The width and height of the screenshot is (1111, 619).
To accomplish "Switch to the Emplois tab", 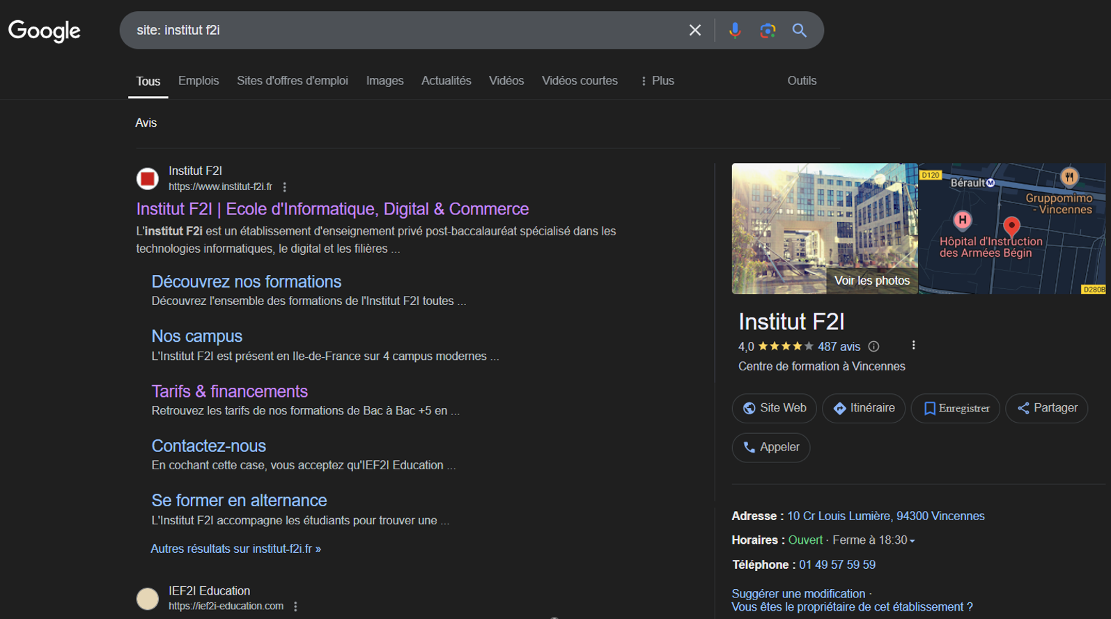I will pos(199,81).
